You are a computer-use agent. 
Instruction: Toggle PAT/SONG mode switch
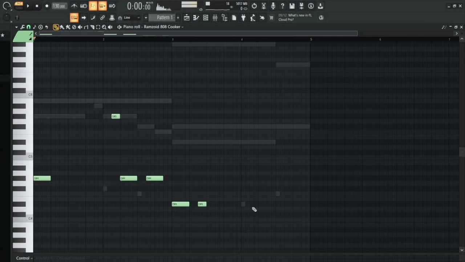(19, 5)
